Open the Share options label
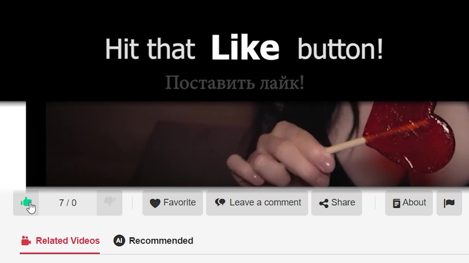 tap(343, 203)
